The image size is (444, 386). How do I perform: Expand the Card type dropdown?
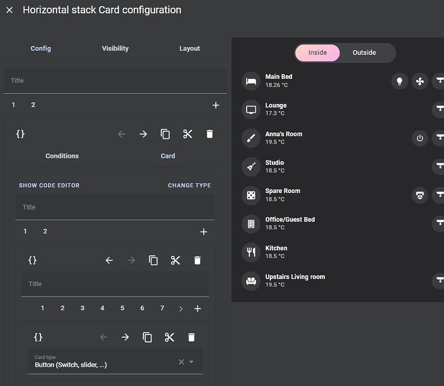click(x=191, y=362)
